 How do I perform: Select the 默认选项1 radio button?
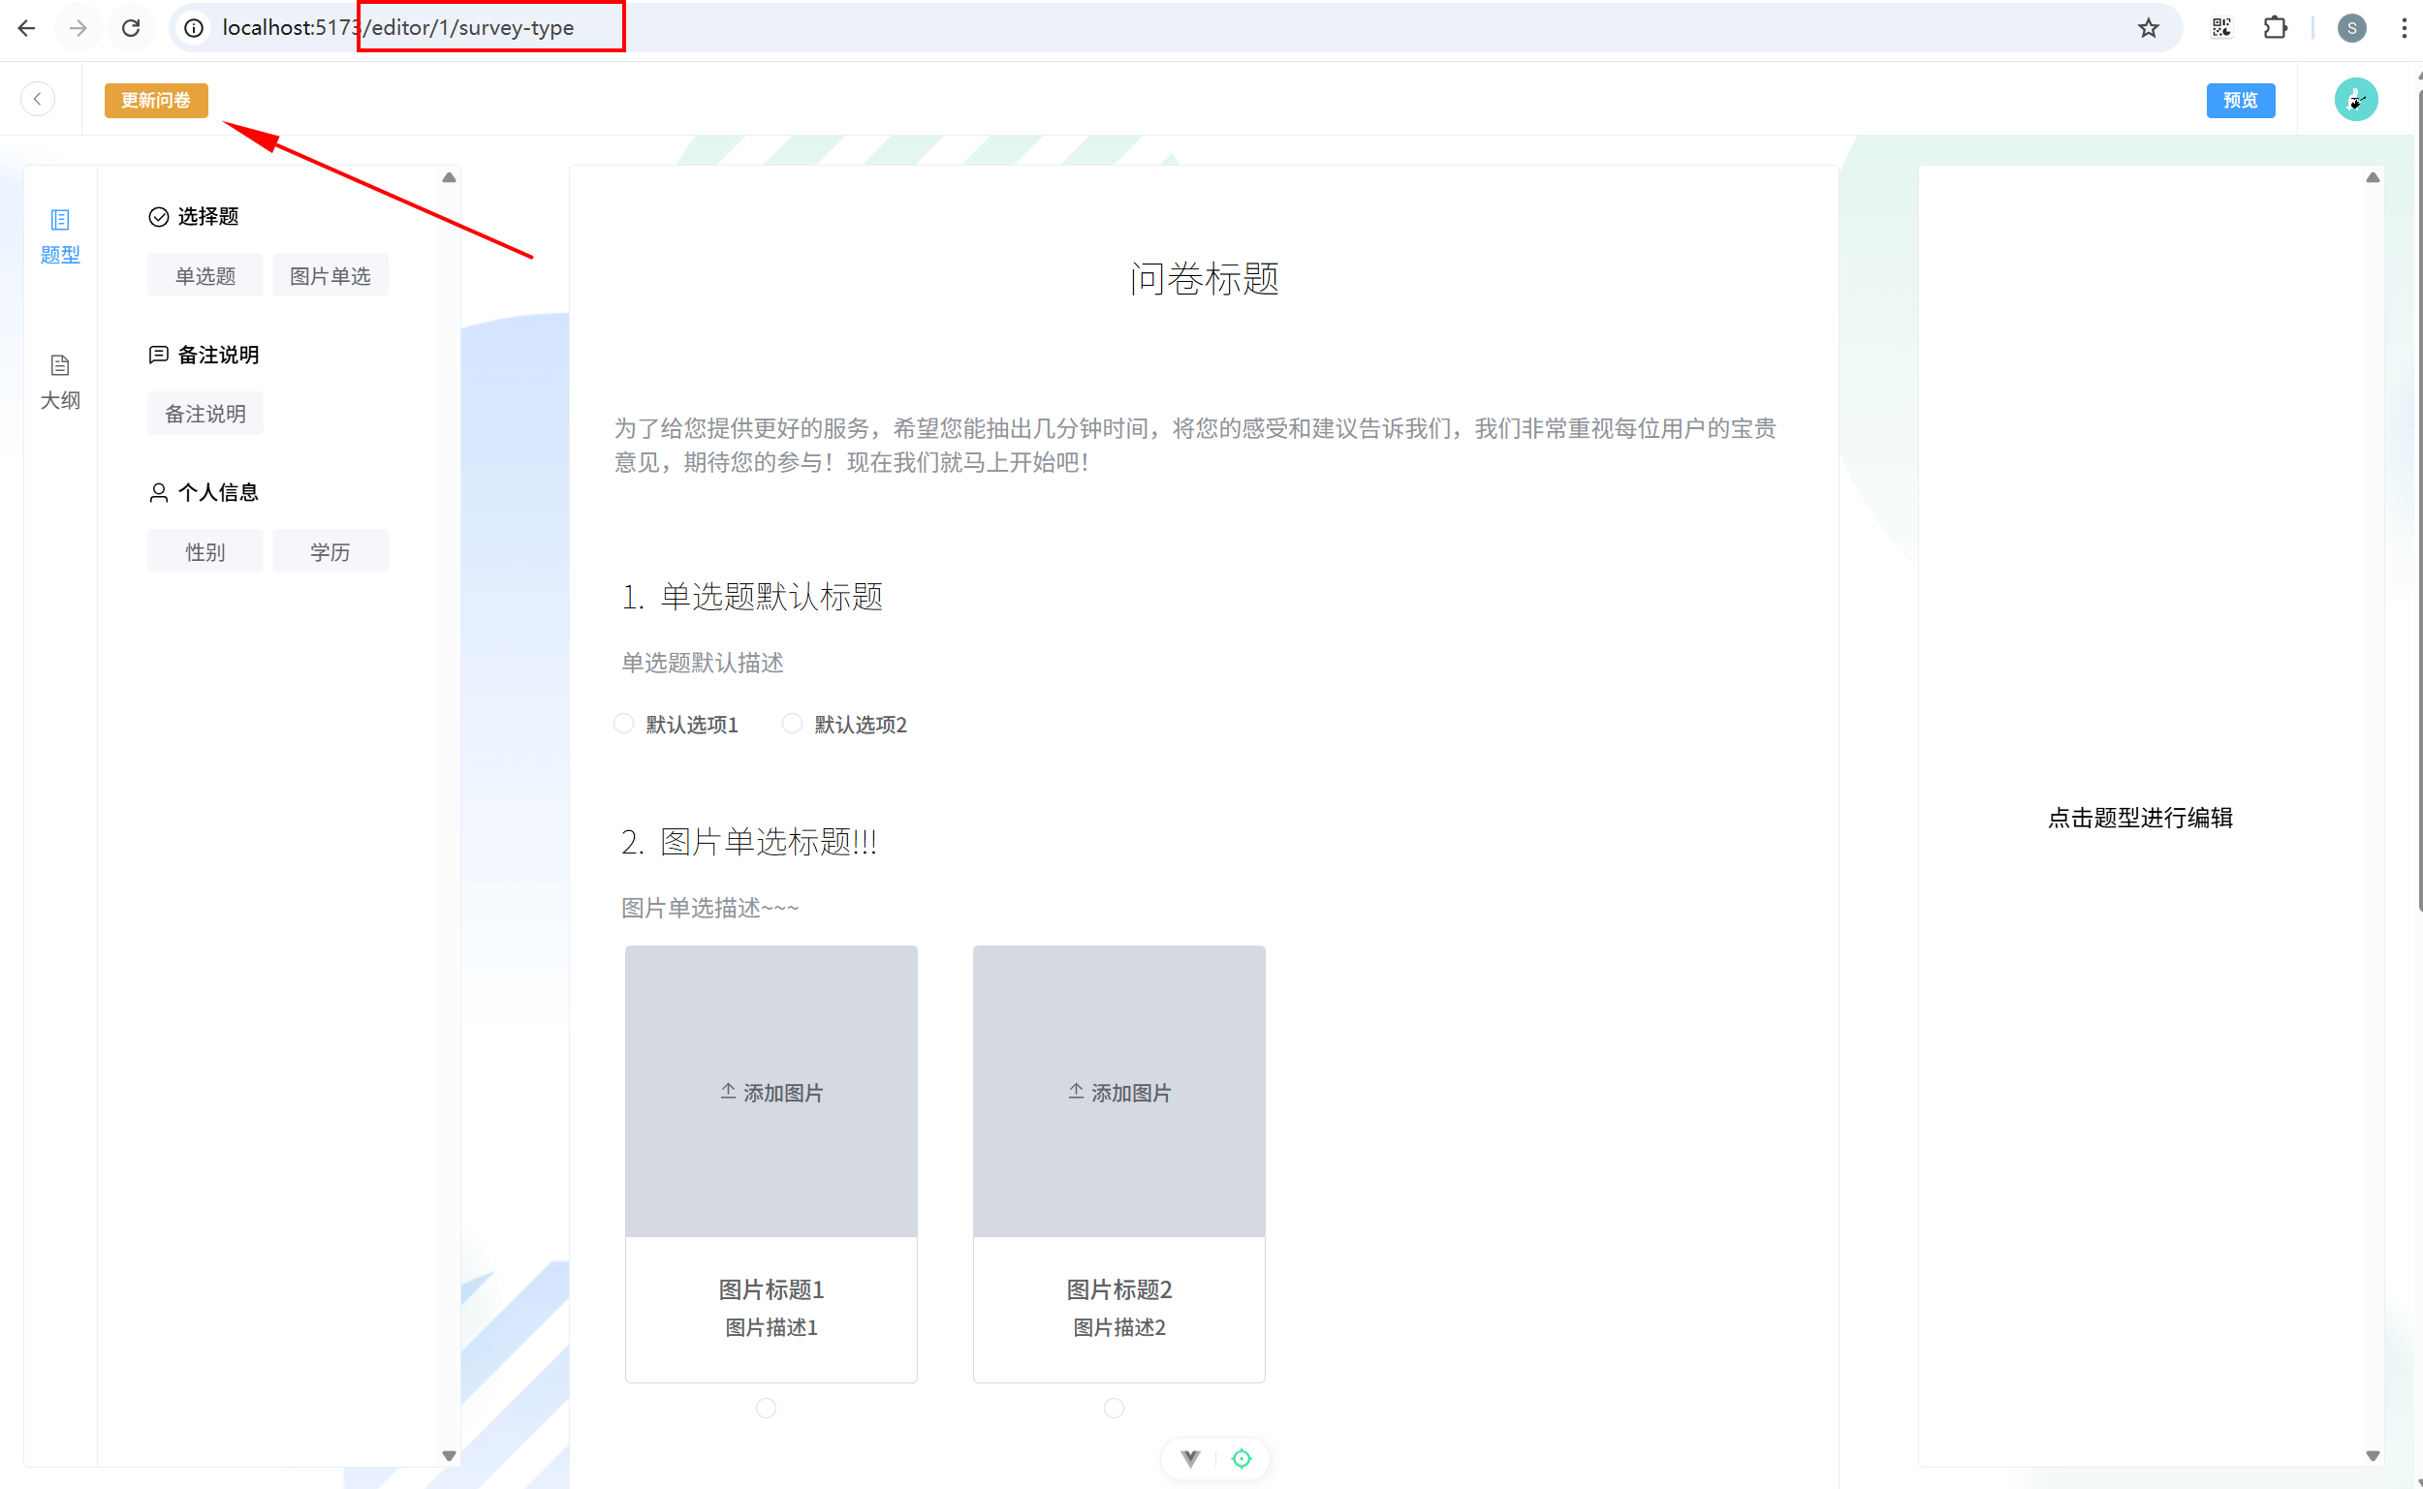623,724
